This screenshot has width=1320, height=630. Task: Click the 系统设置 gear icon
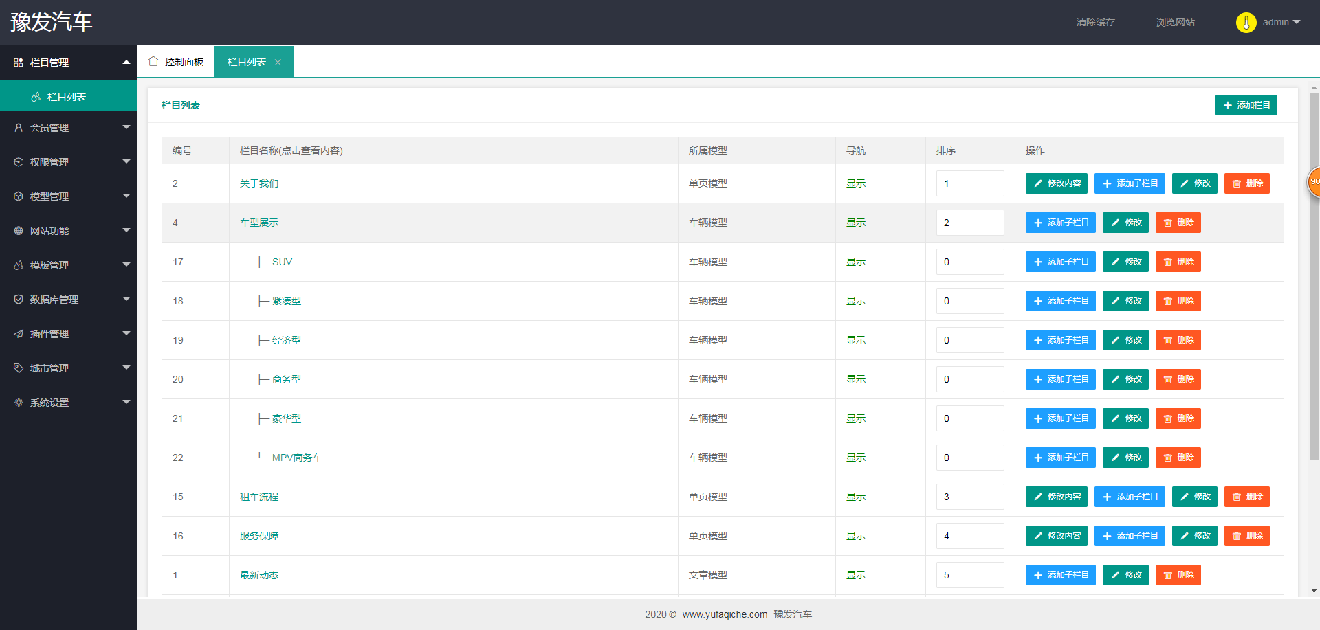point(19,403)
